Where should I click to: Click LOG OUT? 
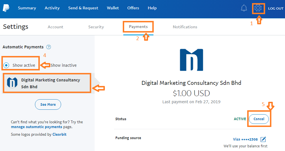276,8
